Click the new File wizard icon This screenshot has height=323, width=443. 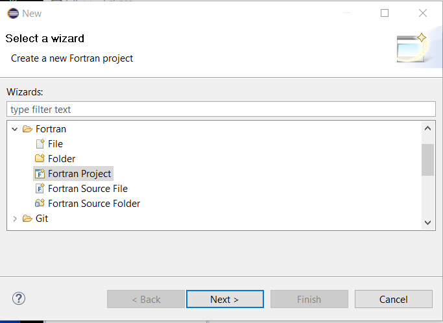[x=40, y=144]
